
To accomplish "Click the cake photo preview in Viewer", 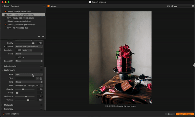I will coord(120,58).
